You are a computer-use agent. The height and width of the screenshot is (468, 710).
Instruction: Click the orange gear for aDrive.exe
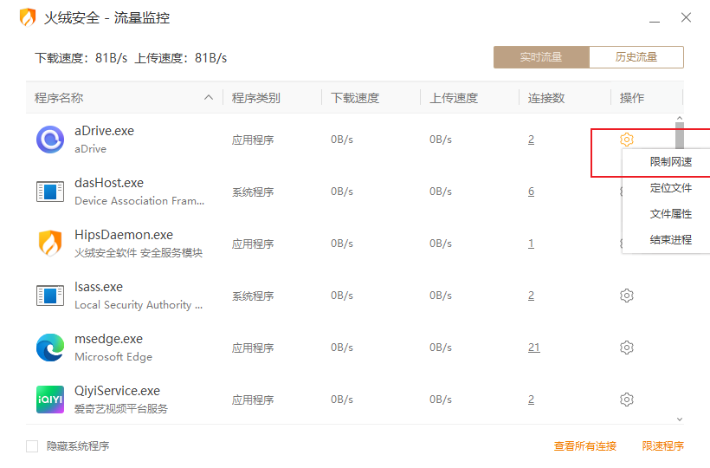(x=627, y=140)
